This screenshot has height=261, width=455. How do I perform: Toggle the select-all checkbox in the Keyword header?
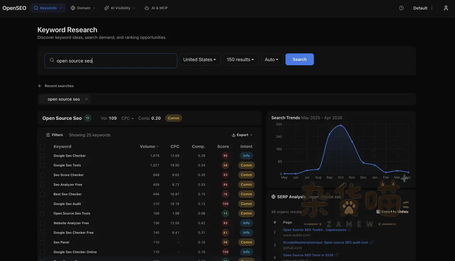pyautogui.click(x=42, y=147)
